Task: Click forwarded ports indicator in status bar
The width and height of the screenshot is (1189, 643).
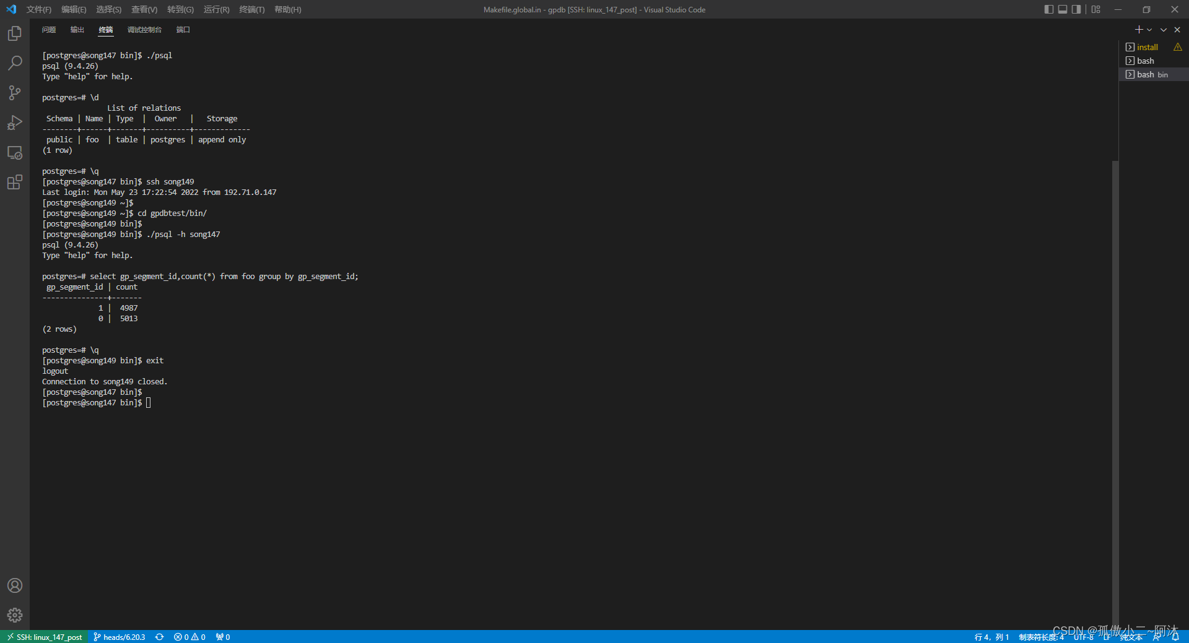Action: pyautogui.click(x=223, y=637)
